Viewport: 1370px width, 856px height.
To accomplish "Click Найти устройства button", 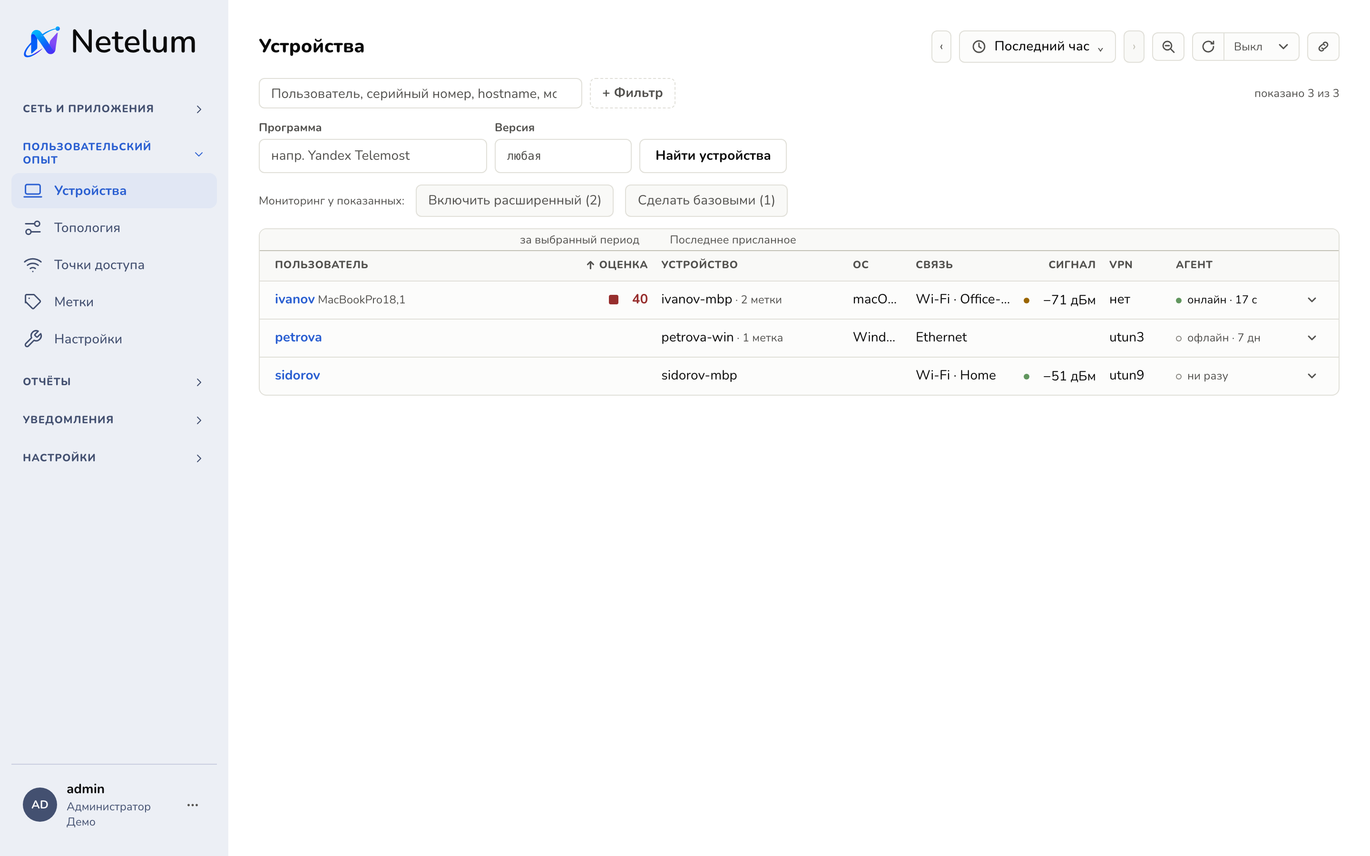I will coord(713,156).
